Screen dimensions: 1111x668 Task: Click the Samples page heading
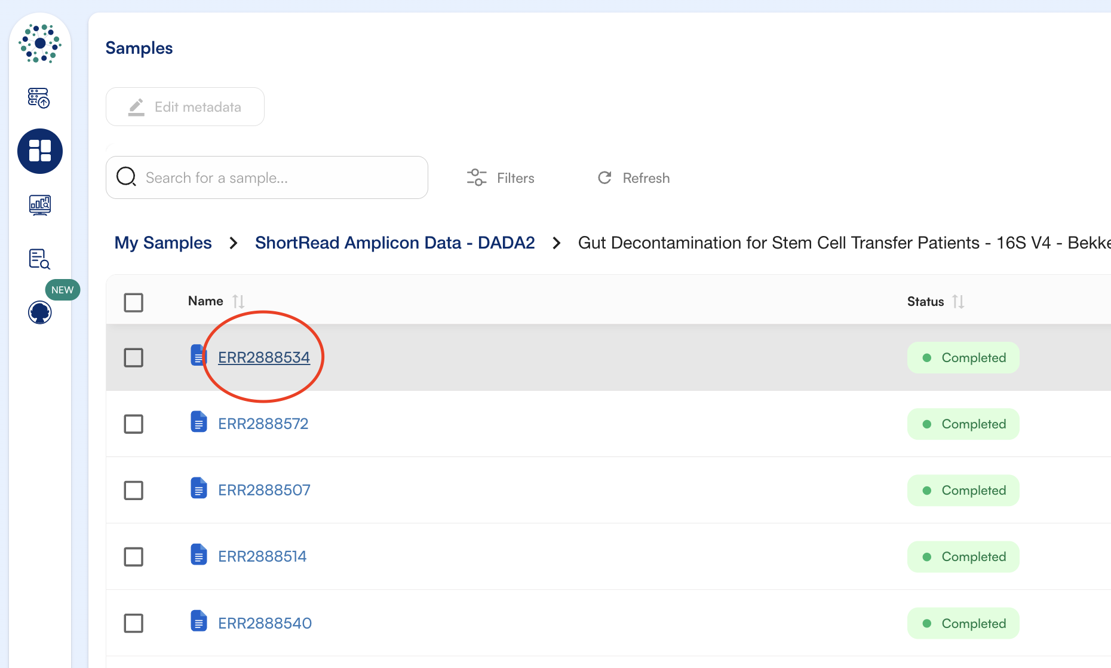click(x=139, y=48)
